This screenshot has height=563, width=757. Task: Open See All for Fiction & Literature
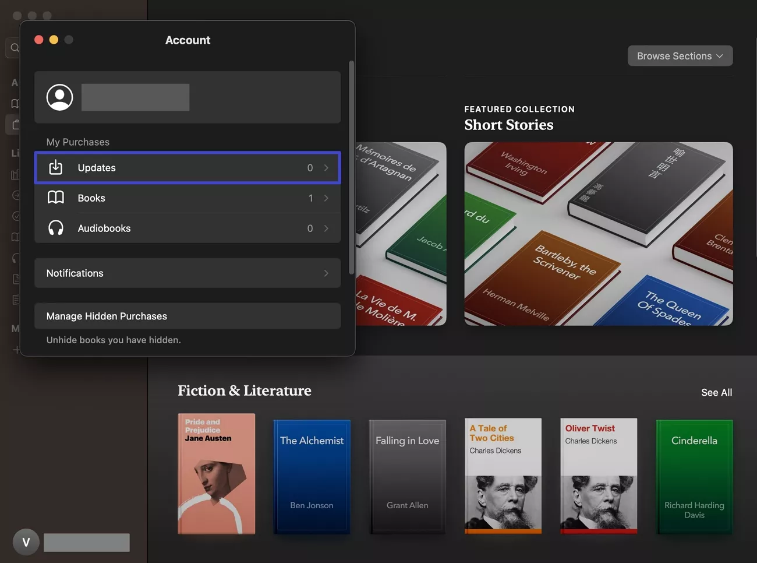coord(716,392)
